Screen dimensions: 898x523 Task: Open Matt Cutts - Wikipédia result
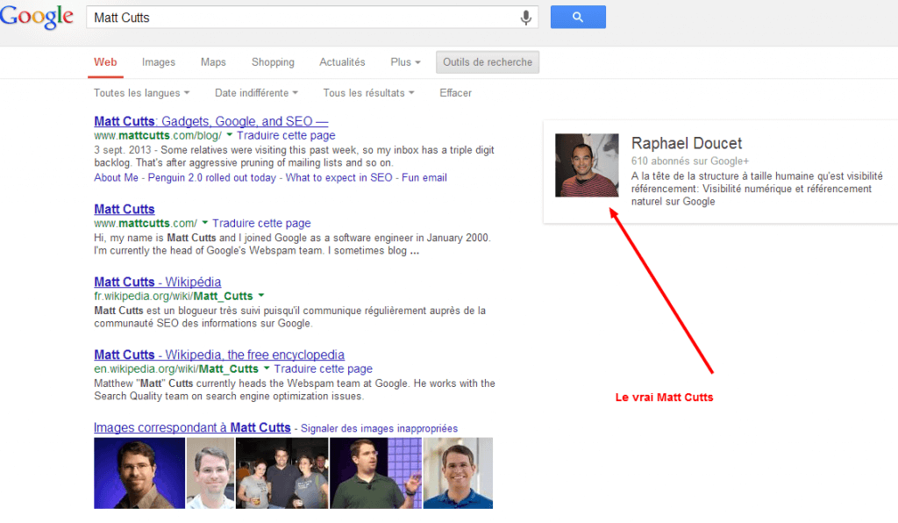(158, 282)
